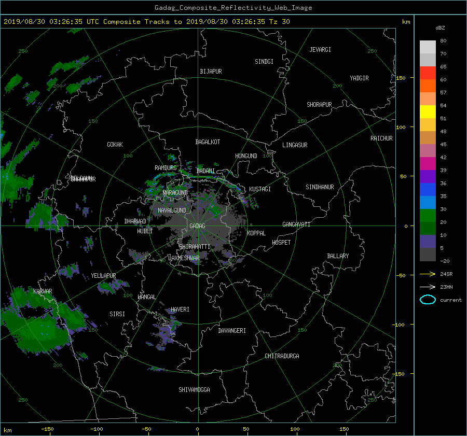This screenshot has width=467, height=436.
Task: Click the HANGAL city label
Action: coord(146,297)
